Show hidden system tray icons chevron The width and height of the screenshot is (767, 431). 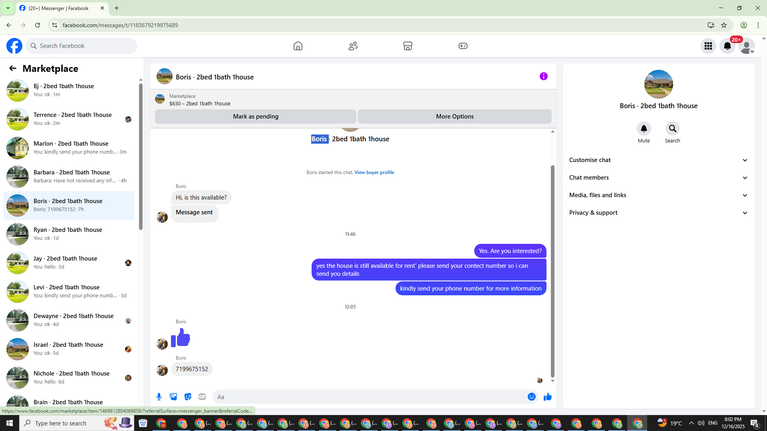coord(691,423)
